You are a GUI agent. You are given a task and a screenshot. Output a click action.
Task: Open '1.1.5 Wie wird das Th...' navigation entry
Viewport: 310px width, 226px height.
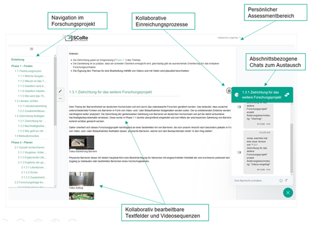32,96
